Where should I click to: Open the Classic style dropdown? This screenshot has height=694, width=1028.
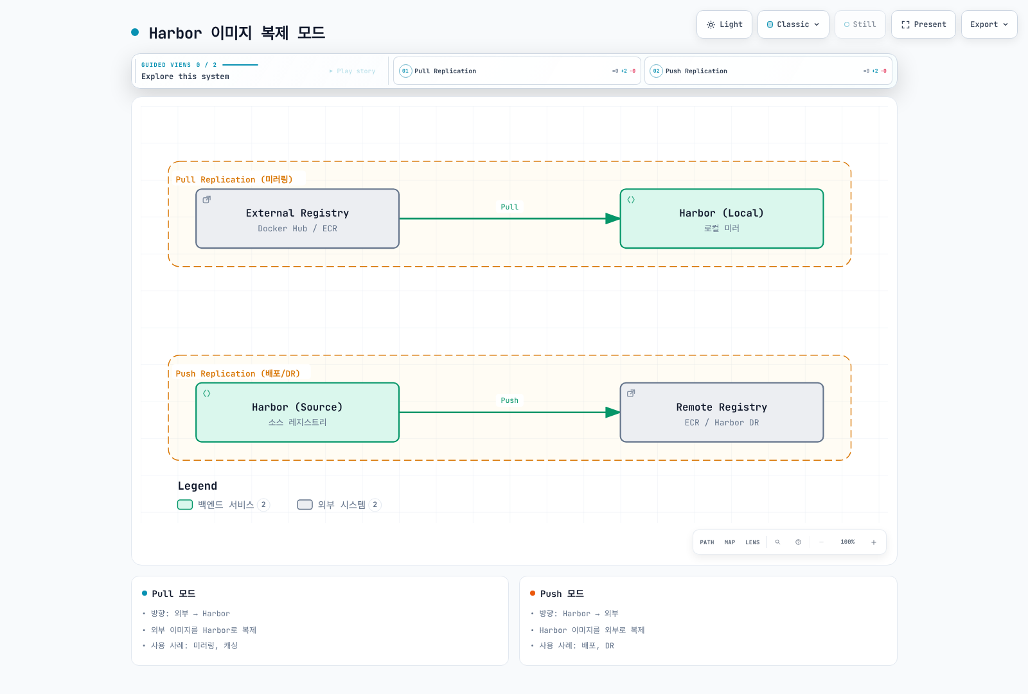coord(793,24)
